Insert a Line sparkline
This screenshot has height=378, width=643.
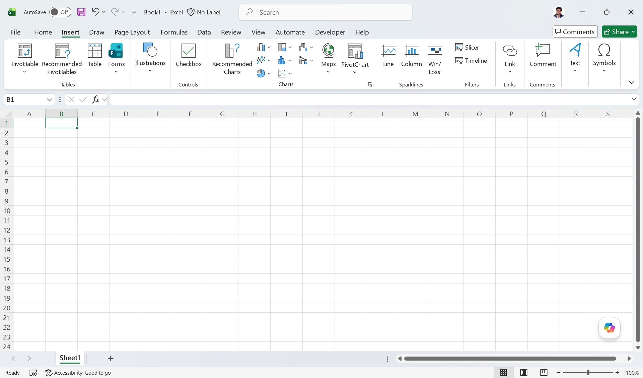pos(388,55)
